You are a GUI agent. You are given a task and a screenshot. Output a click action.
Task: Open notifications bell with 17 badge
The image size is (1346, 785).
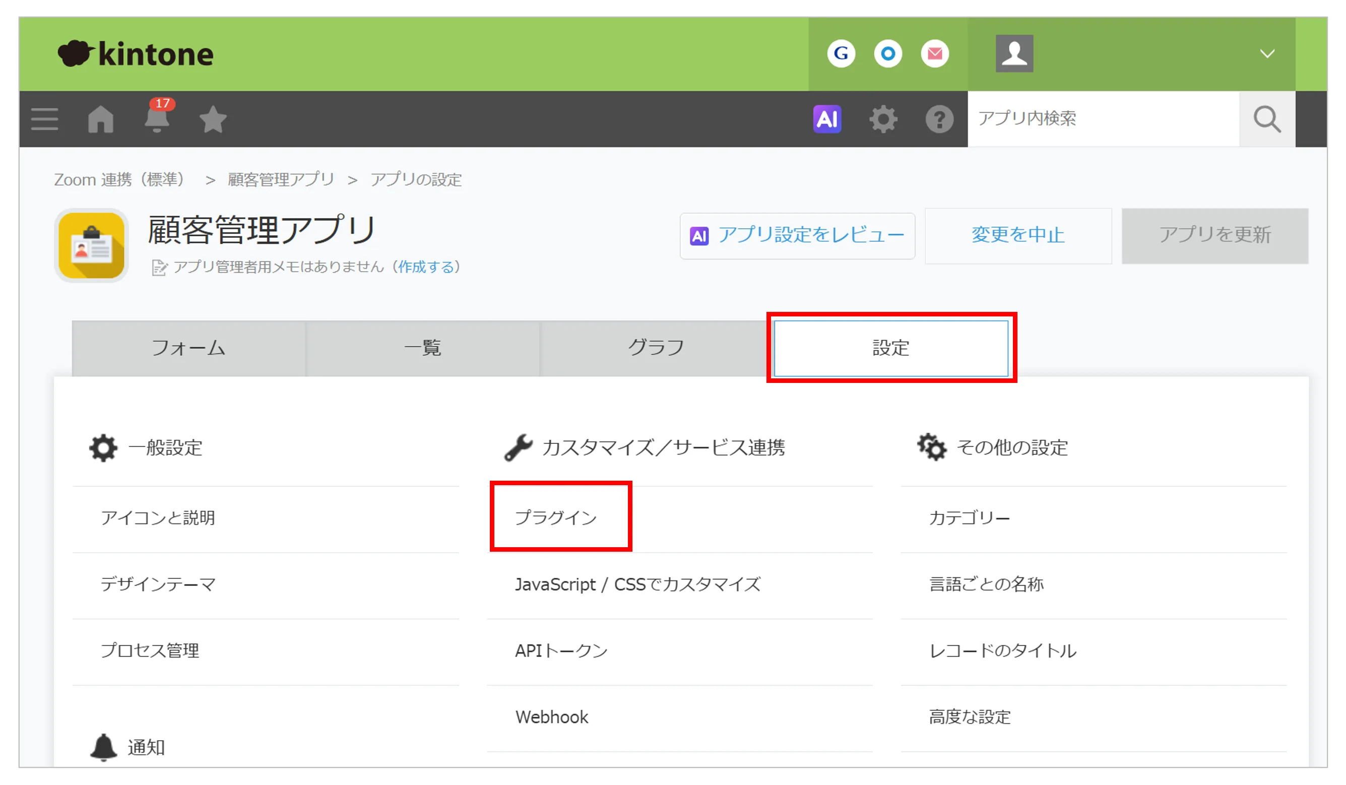click(158, 116)
